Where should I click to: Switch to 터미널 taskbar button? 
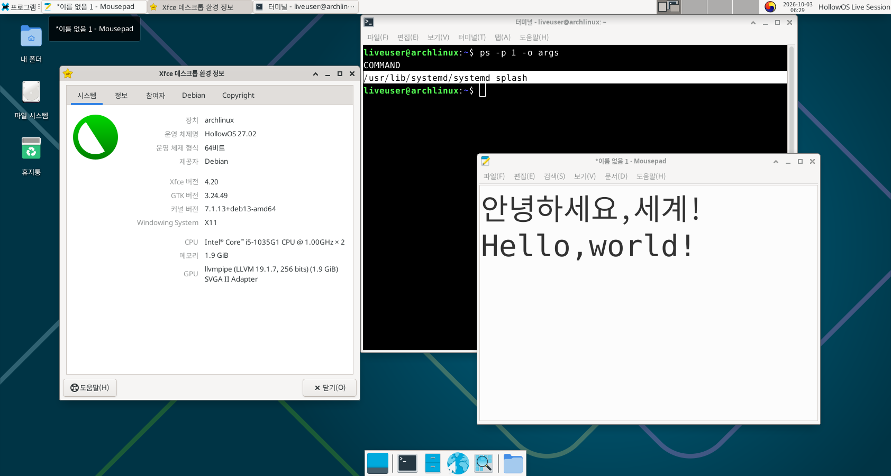[x=306, y=7]
